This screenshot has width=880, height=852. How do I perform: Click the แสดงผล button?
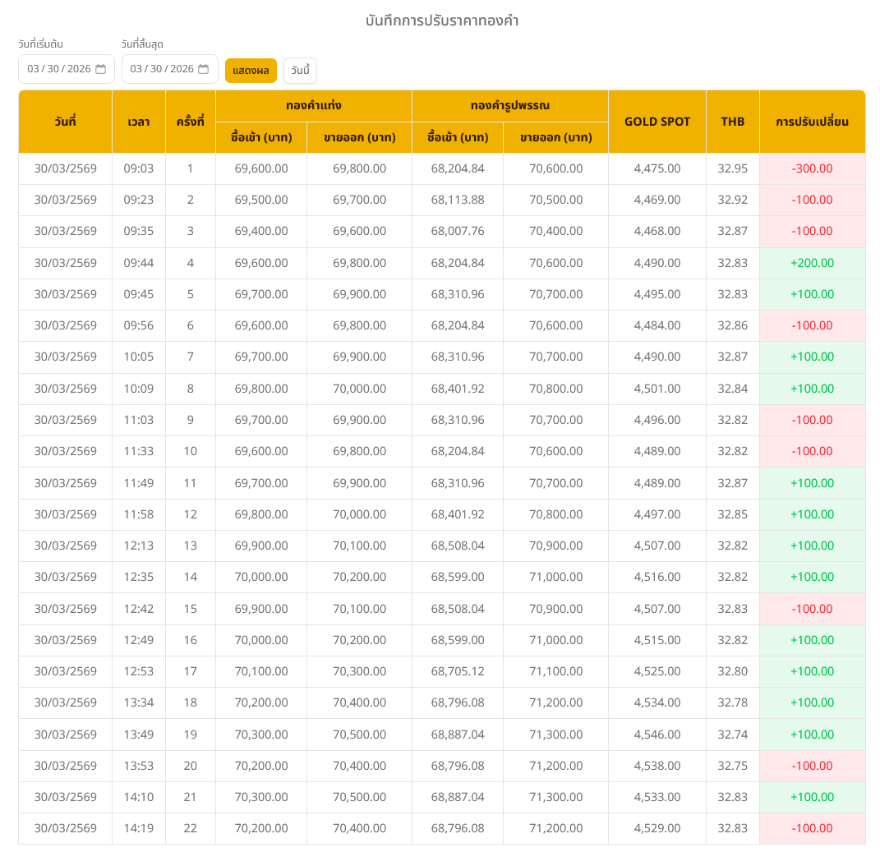(251, 71)
